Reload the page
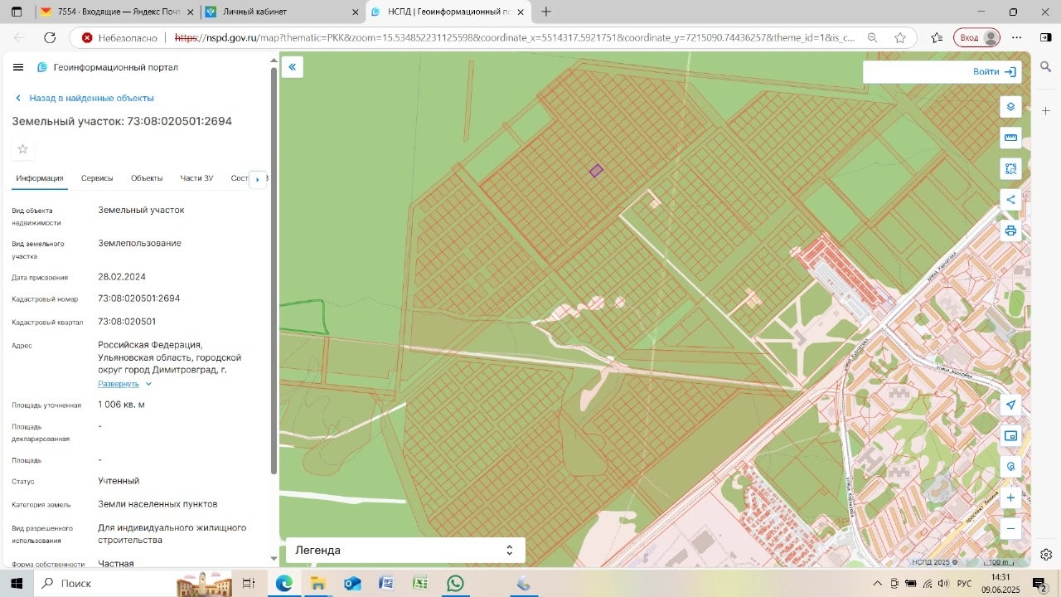The image size is (1061, 597). pos(50,37)
